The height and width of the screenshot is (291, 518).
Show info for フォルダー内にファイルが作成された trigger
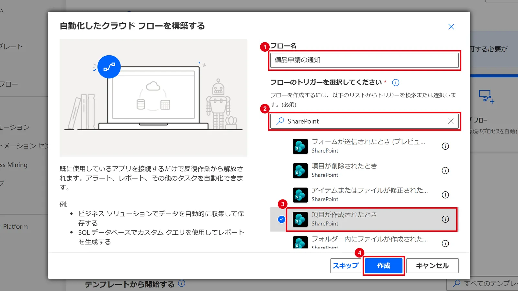445,243
